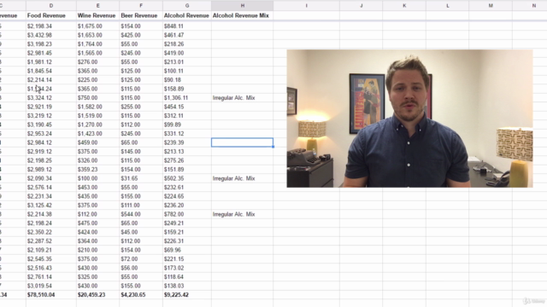Click the Alcohol Revenue Mix header cell
The height and width of the screenshot is (307, 547).
[243, 15]
